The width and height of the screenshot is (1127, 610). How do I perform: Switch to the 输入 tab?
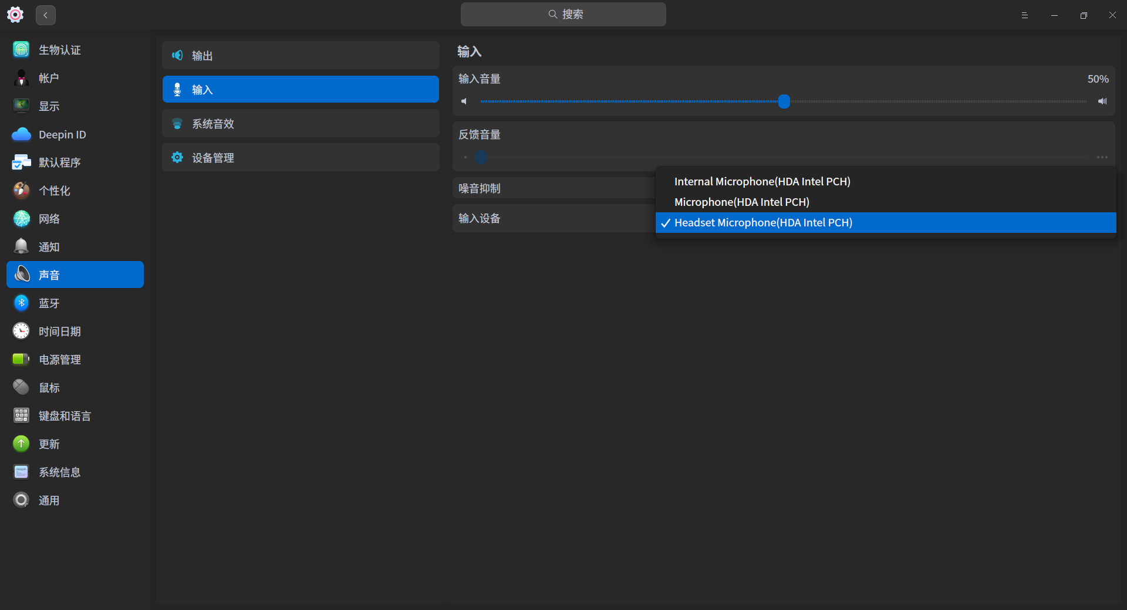click(x=301, y=89)
